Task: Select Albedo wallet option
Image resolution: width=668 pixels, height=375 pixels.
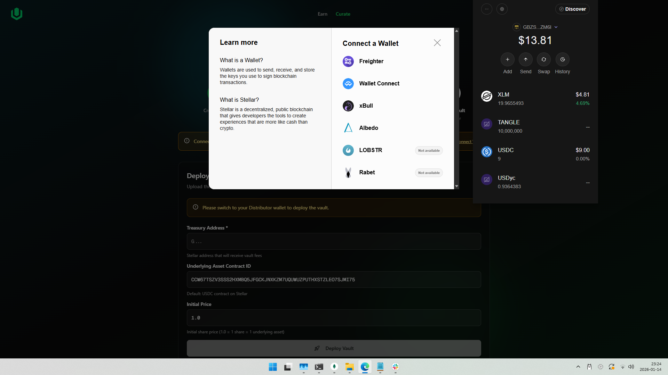Action: [x=368, y=128]
